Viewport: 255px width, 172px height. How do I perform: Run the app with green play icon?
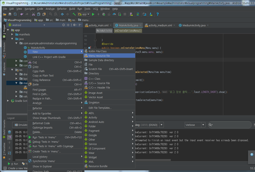click(93, 14)
